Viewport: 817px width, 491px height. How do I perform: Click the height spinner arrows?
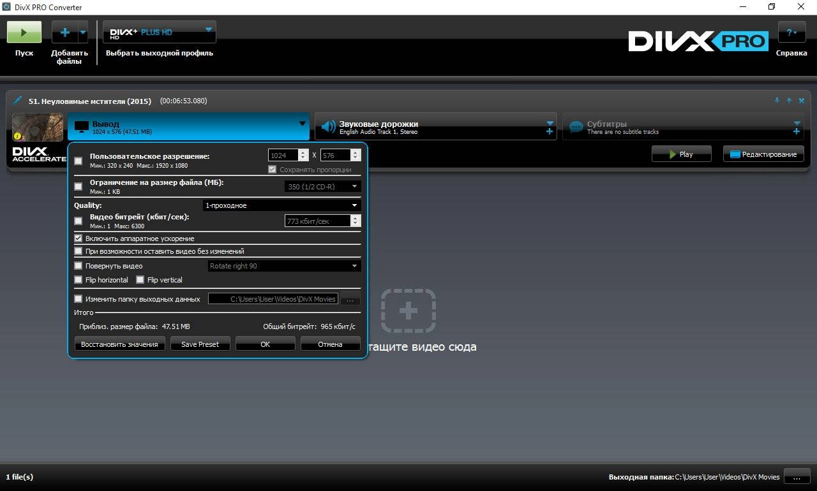[356, 155]
